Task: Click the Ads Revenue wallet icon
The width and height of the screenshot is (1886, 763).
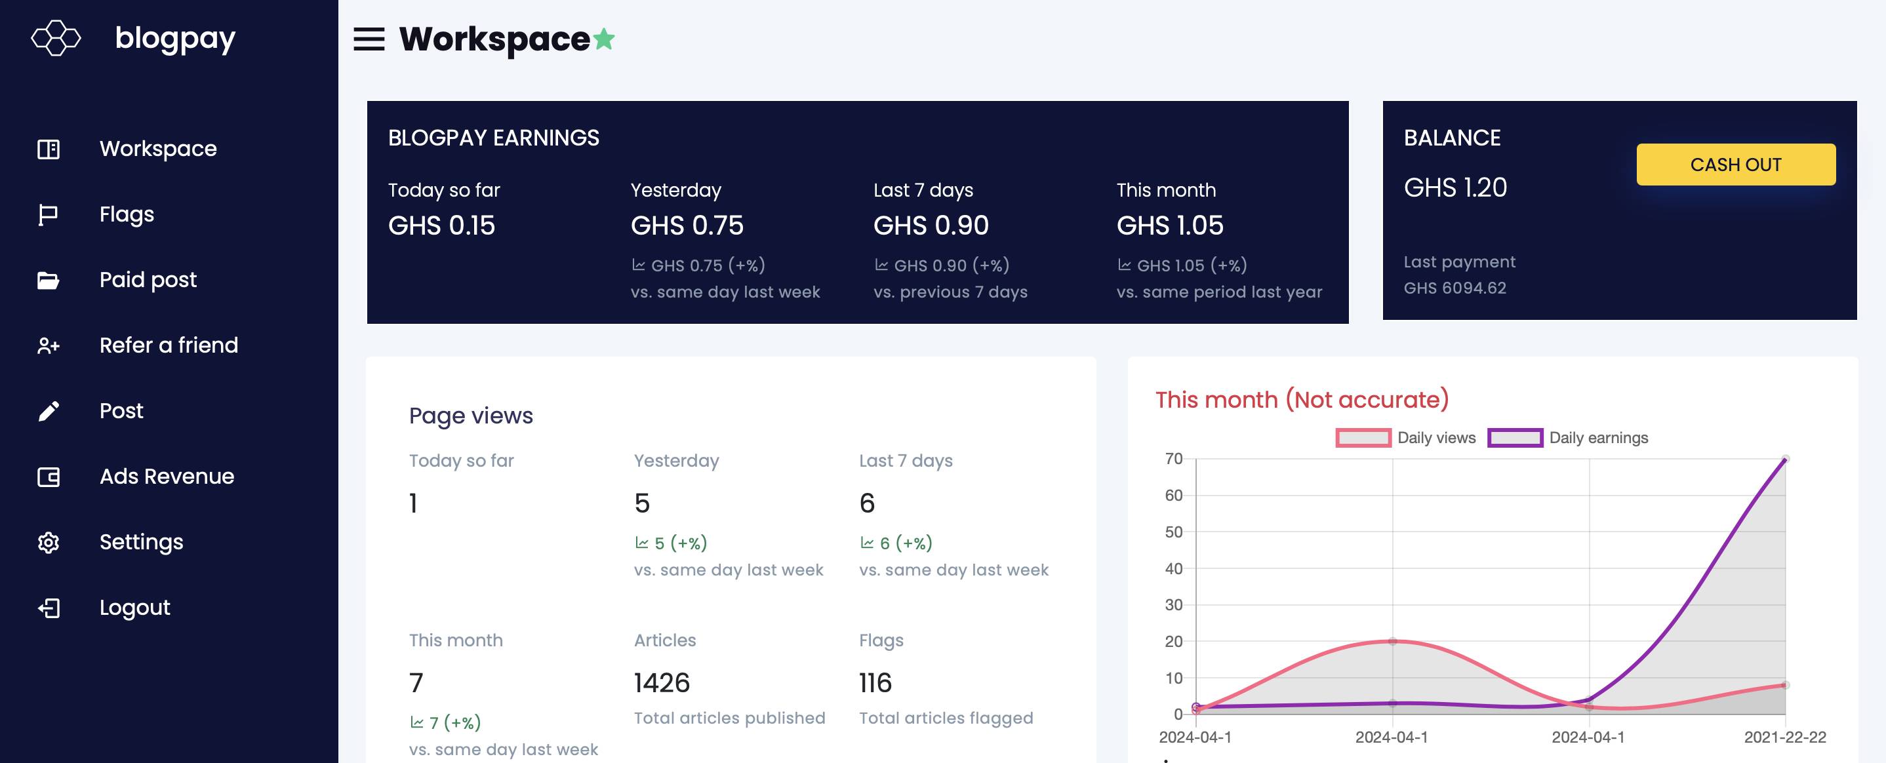Action: tap(49, 477)
